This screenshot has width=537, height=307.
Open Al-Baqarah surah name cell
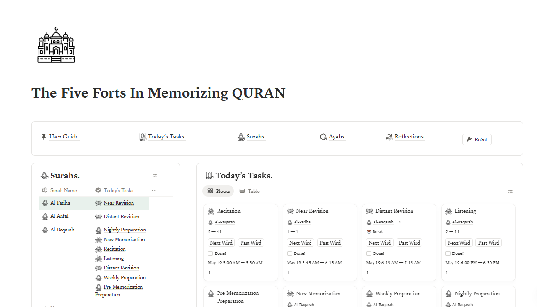coord(62,230)
